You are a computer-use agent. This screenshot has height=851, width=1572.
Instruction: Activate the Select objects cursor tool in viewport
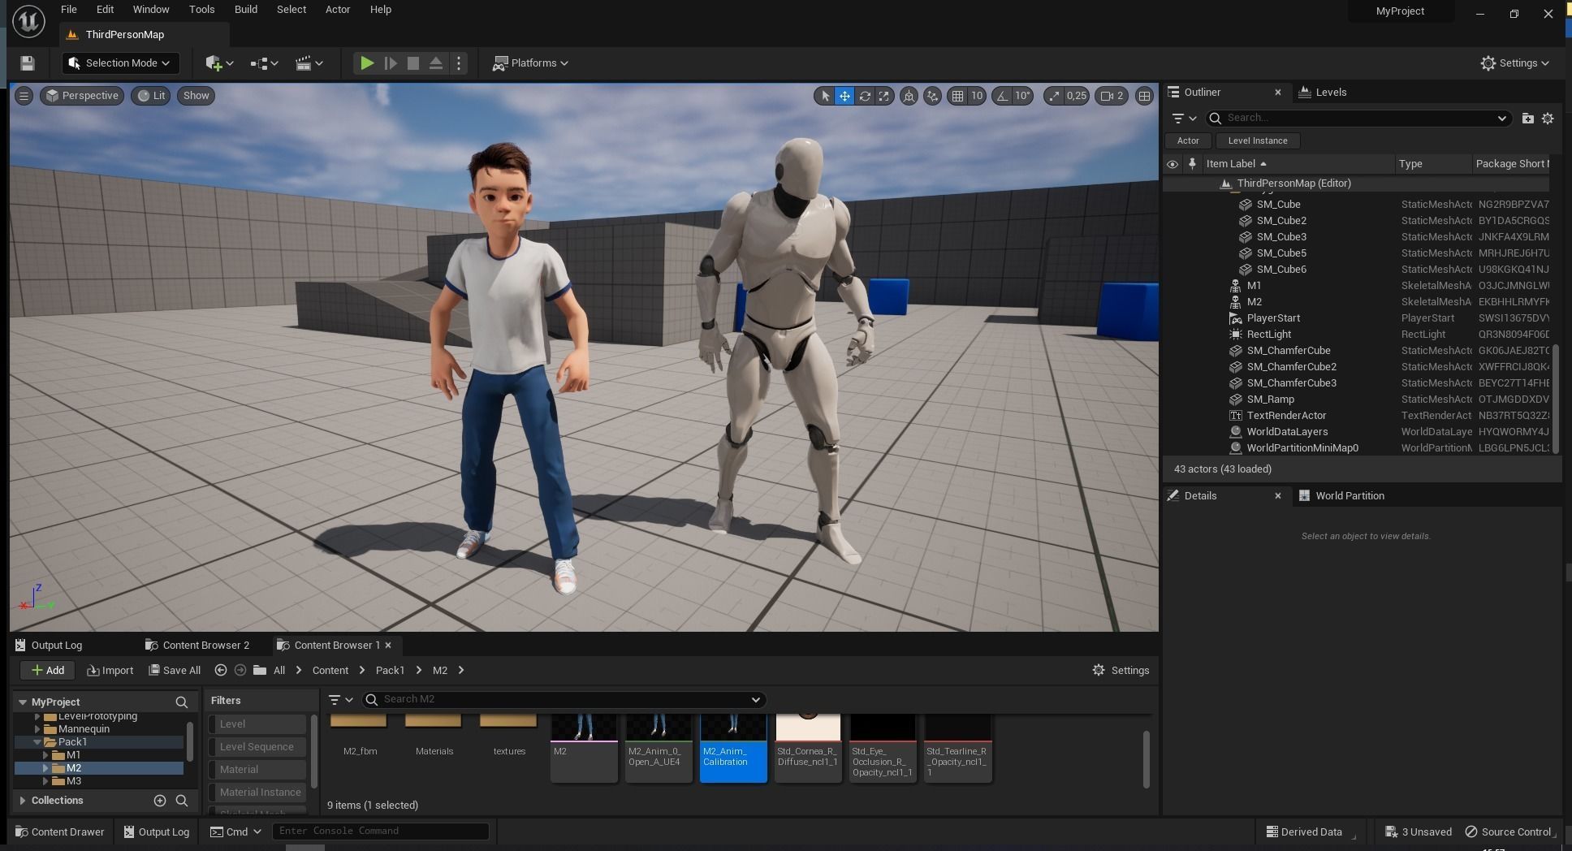[825, 96]
